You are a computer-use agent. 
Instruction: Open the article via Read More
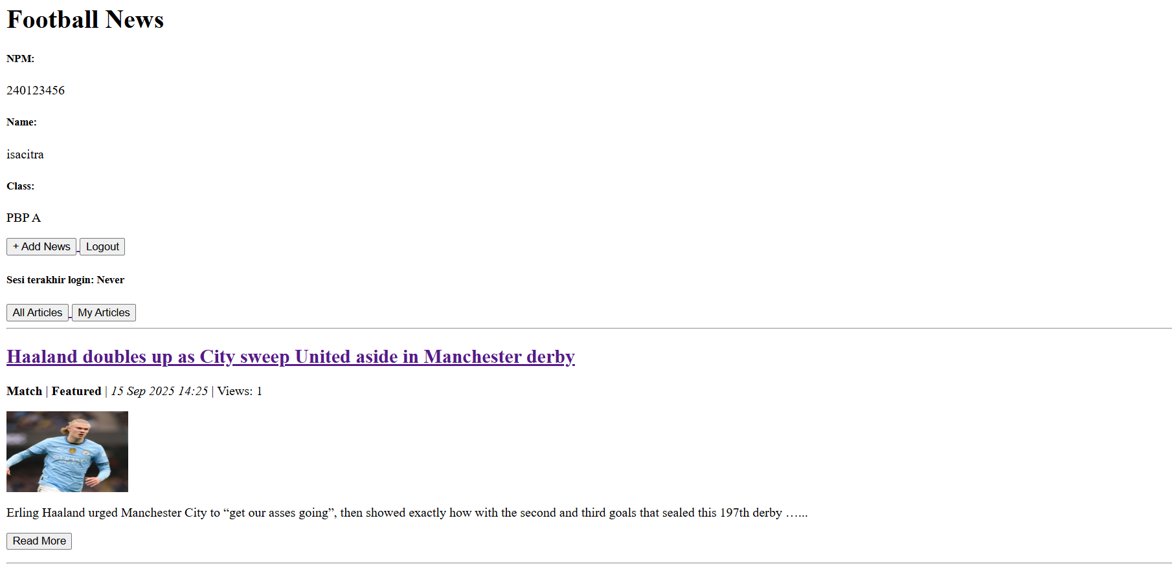point(39,541)
